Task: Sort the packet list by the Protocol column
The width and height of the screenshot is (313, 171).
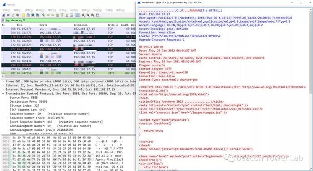Action: coord(113,25)
